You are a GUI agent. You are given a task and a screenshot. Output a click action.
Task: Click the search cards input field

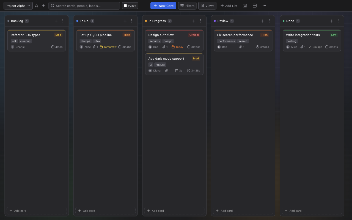84,5
